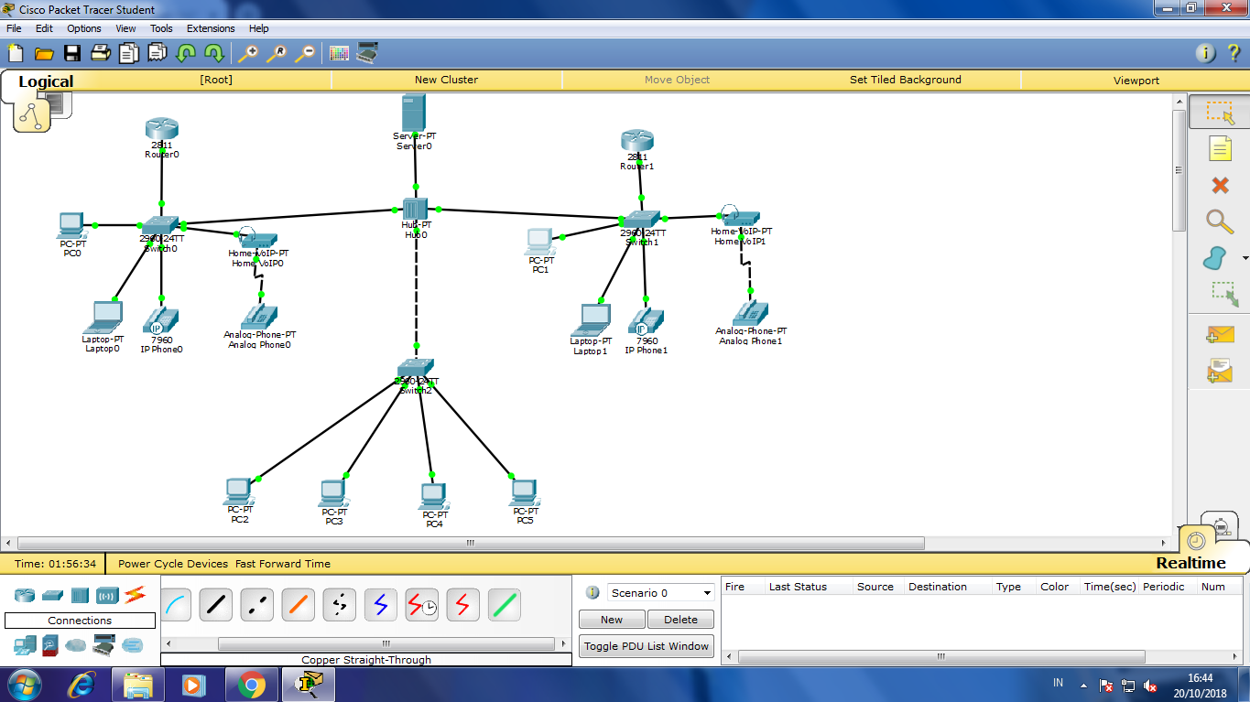Click Power Cycle Devices
The width and height of the screenshot is (1250, 702).
[x=173, y=564]
